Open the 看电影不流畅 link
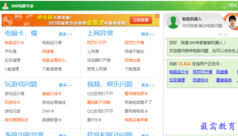 [99, 102]
